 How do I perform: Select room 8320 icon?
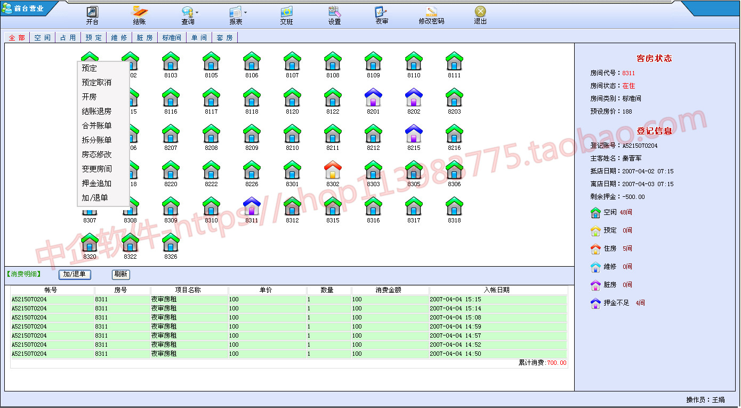click(90, 242)
